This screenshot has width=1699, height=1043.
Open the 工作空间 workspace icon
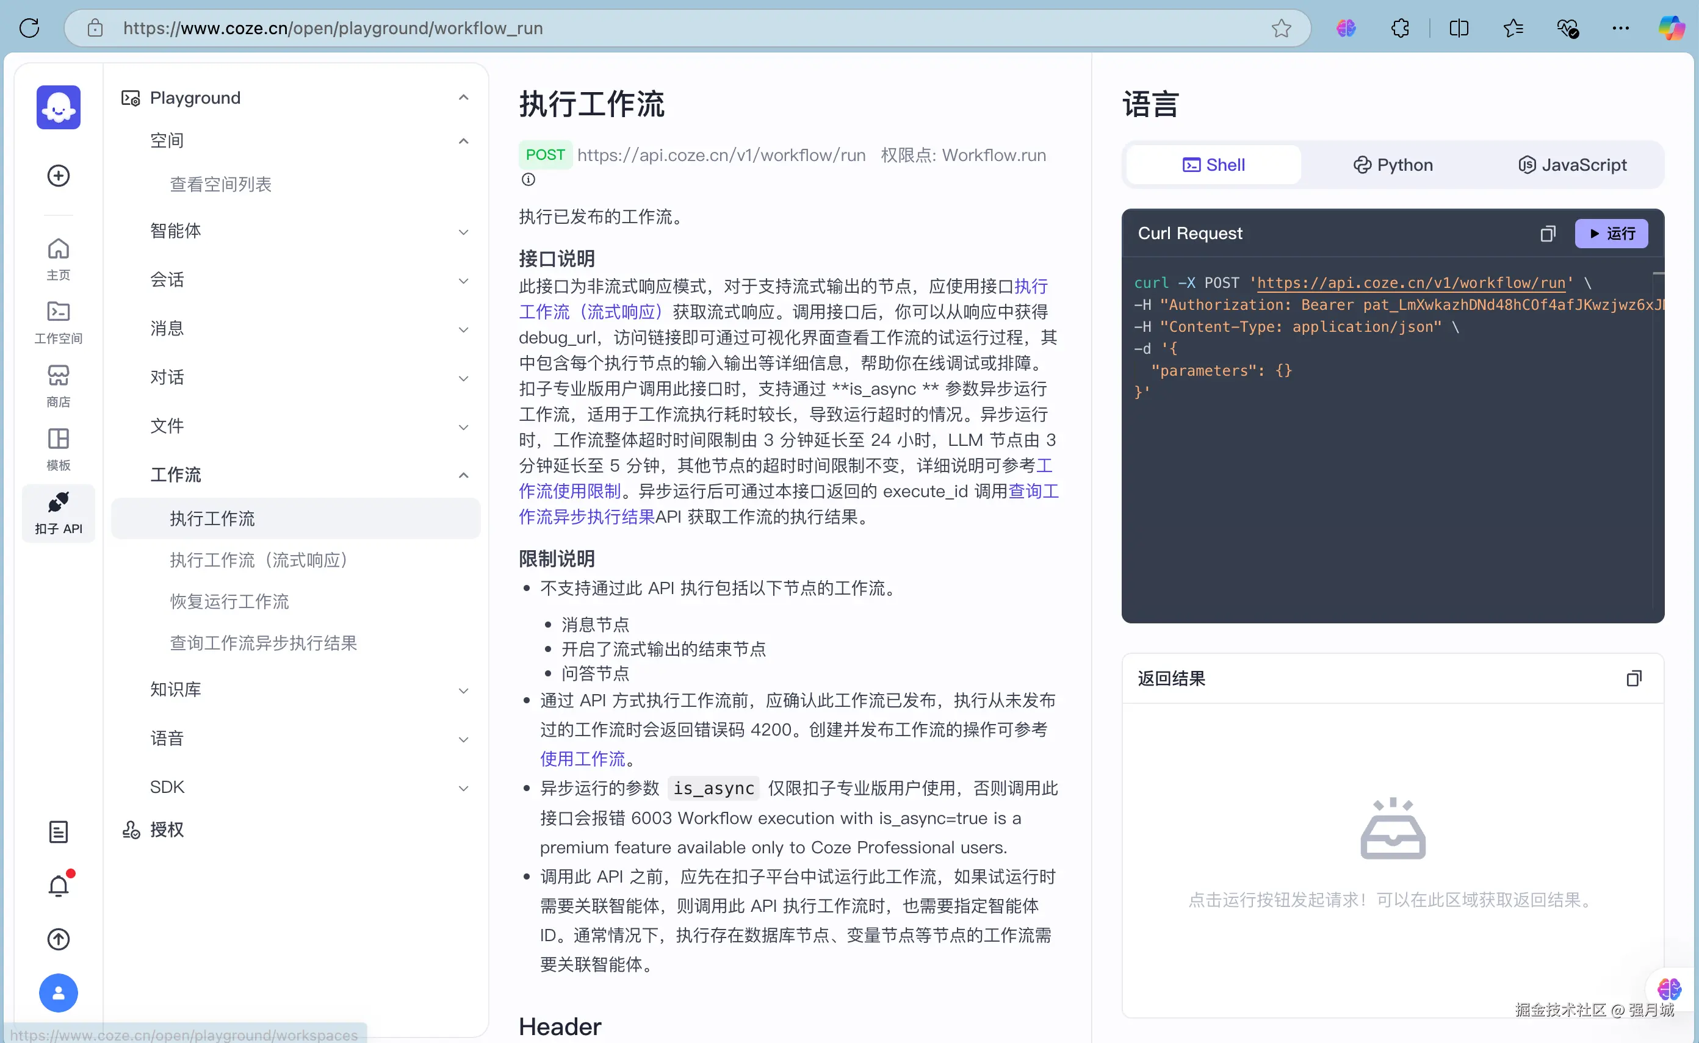click(x=58, y=321)
